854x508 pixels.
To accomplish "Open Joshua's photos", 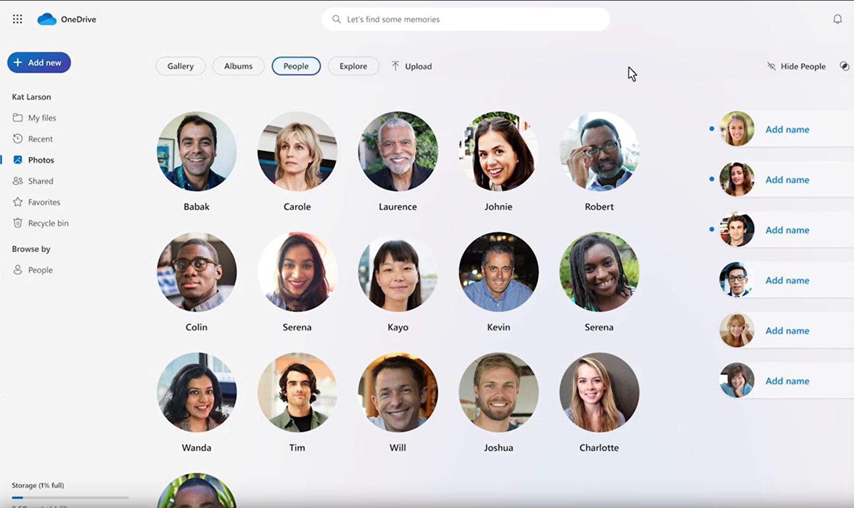I will pyautogui.click(x=498, y=392).
